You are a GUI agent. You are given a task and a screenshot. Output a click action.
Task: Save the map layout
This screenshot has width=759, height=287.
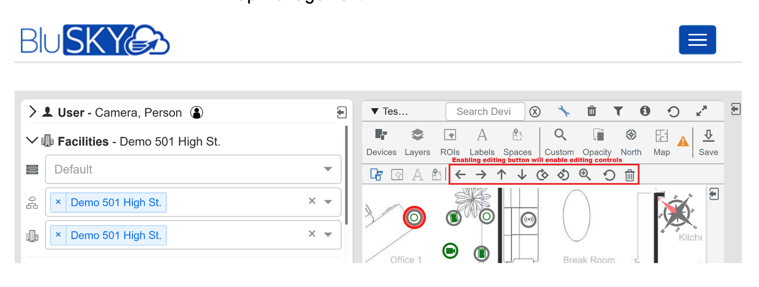[x=708, y=141]
